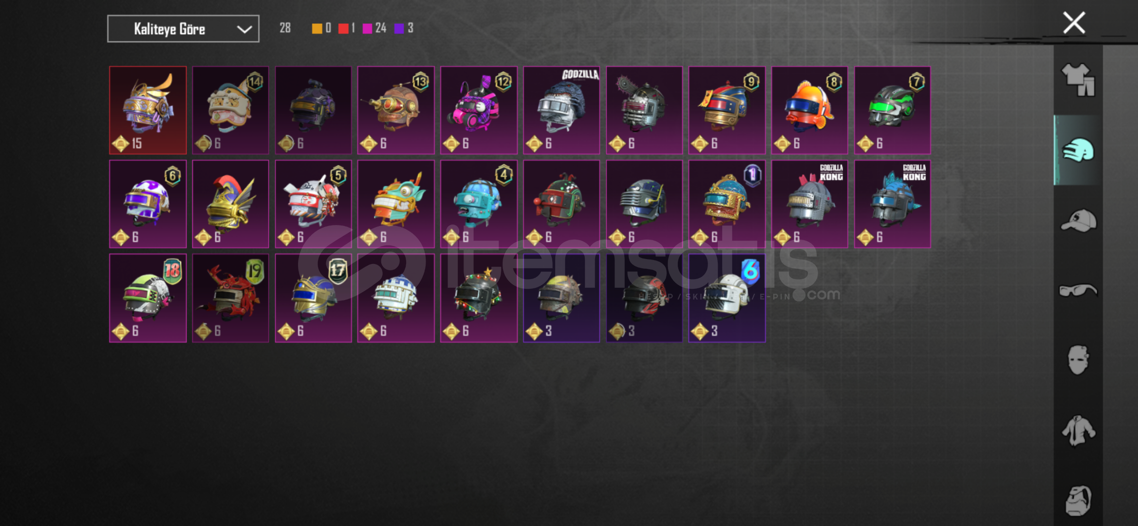
Task: Open the face mask category icon
Action: 1078,360
